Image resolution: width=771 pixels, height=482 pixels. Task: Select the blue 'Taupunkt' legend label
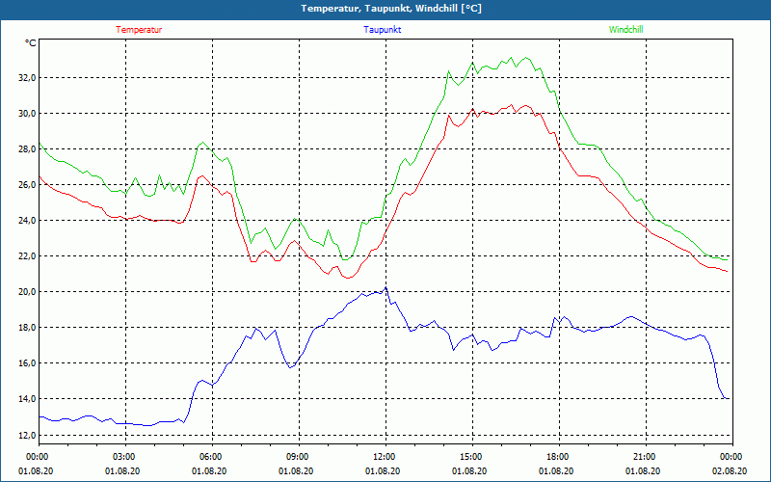click(x=382, y=30)
